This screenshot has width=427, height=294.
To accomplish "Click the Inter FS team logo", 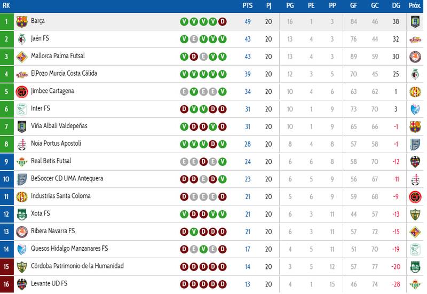I will click(21, 109).
